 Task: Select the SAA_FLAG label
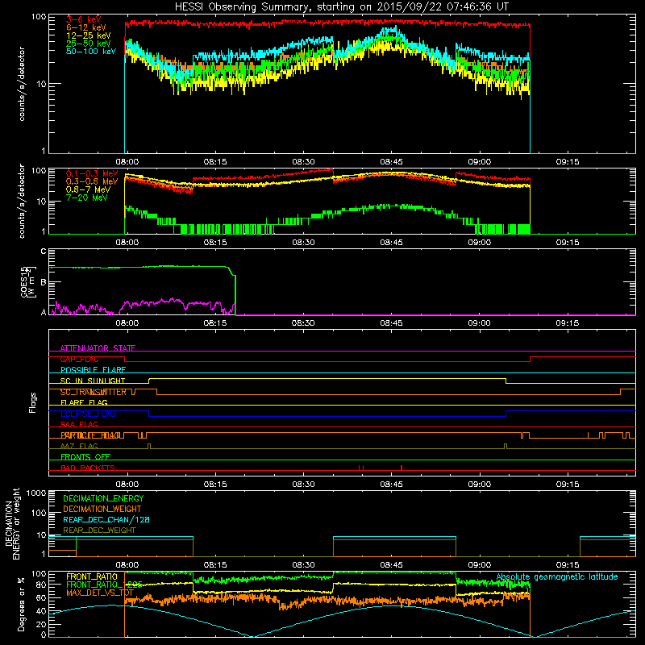point(79,424)
